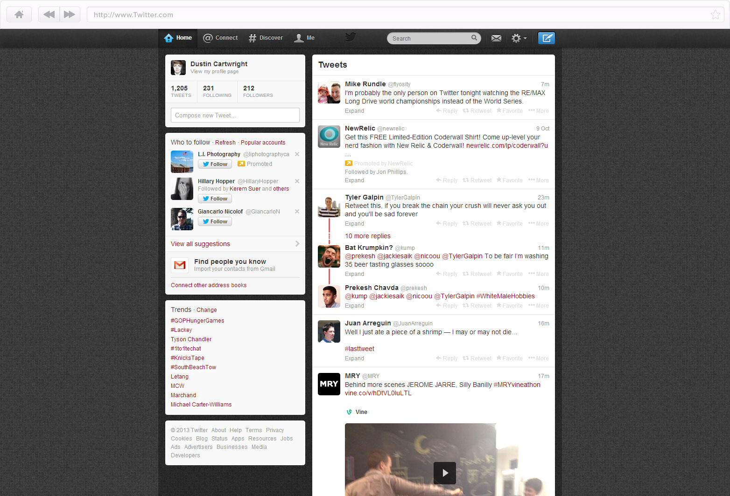730x496 pixels.
Task: Open the #SouthBeachTow trend
Action: 193,367
